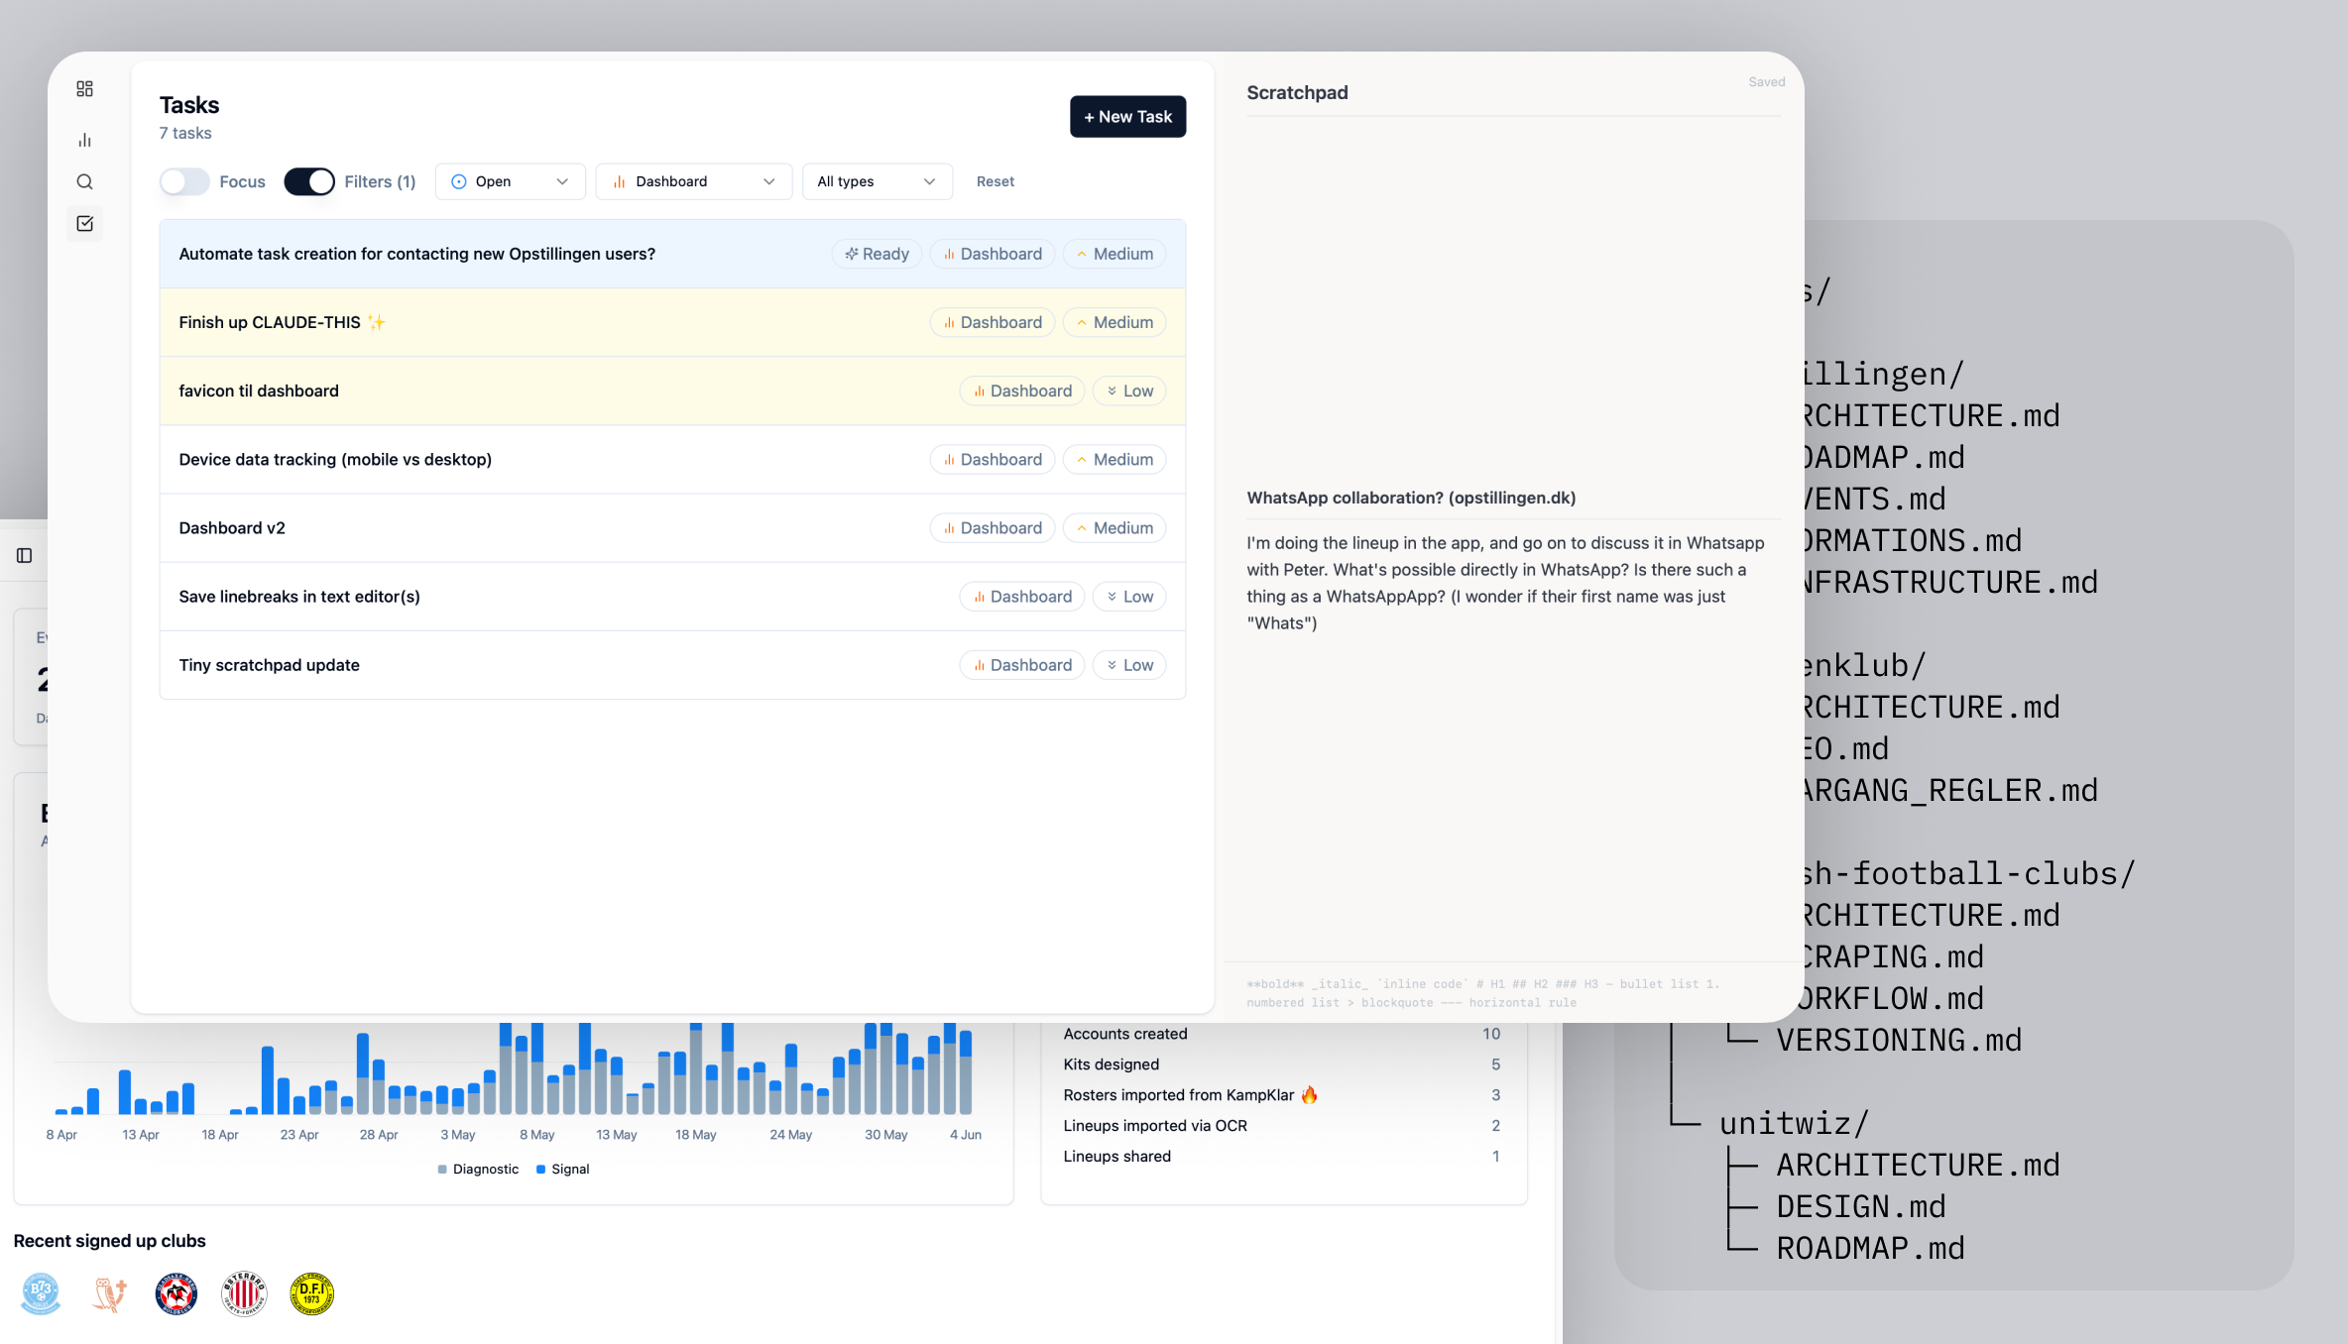Click VERSIONING.md in file tree

pyautogui.click(x=1899, y=1040)
